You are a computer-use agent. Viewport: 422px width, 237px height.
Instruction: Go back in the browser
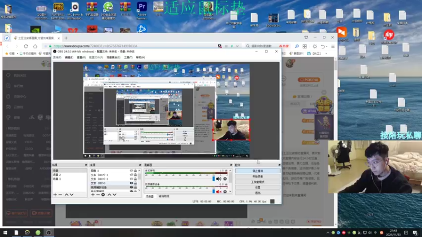pos(7,46)
